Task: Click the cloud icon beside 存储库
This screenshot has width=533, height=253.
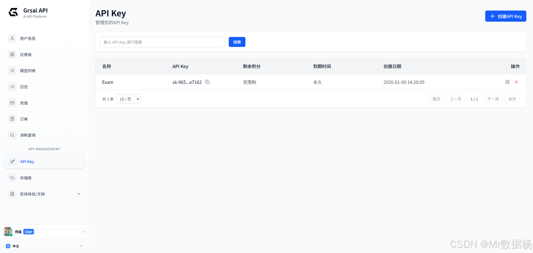Action: pyautogui.click(x=12, y=178)
